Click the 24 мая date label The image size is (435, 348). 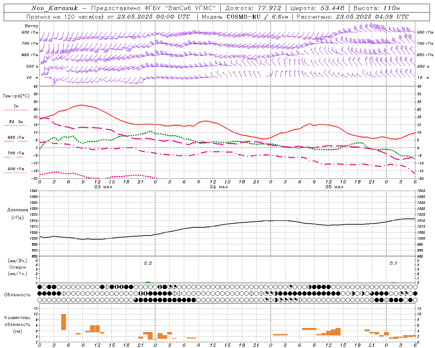point(219,187)
